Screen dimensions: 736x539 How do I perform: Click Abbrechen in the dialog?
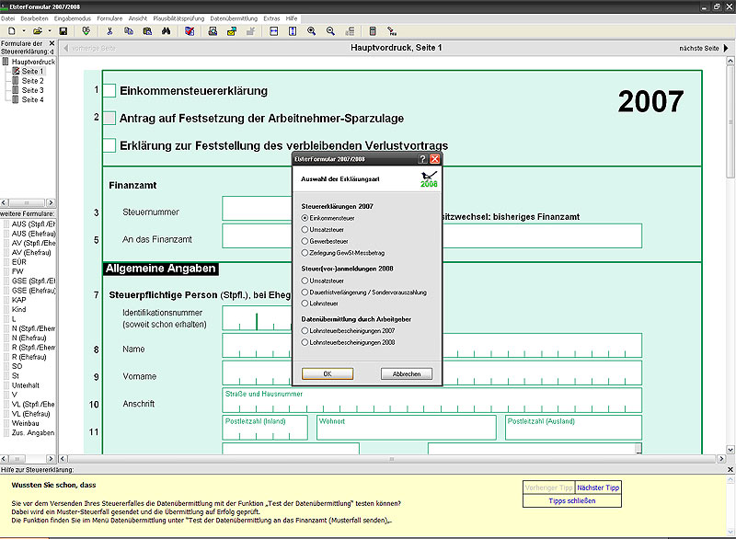(407, 373)
